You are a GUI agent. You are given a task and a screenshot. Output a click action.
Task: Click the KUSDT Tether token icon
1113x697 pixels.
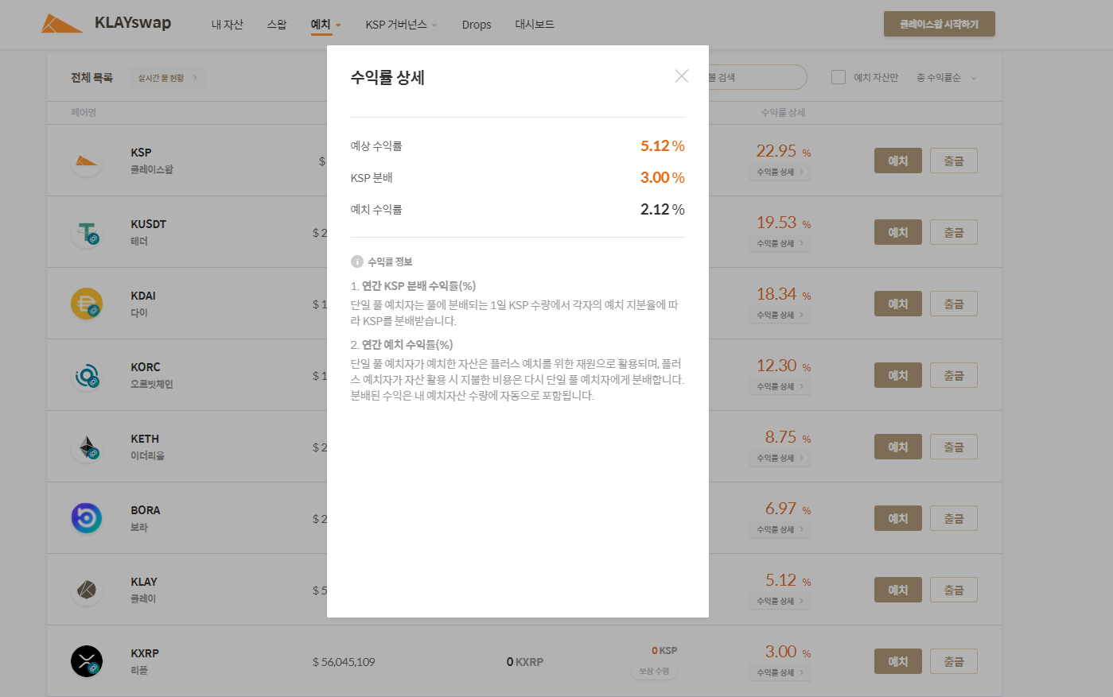click(x=87, y=232)
